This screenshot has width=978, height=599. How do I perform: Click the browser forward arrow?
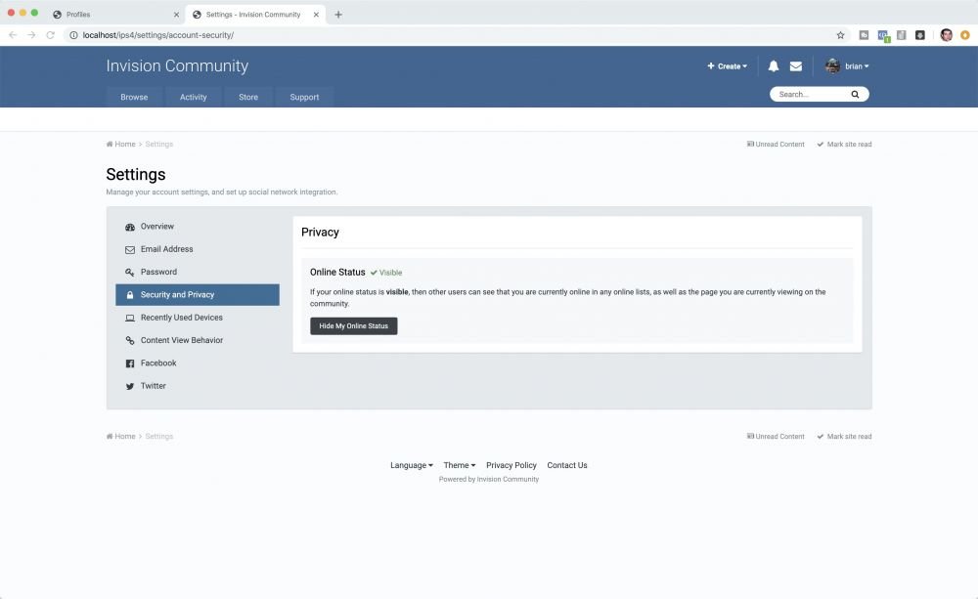[x=31, y=35]
